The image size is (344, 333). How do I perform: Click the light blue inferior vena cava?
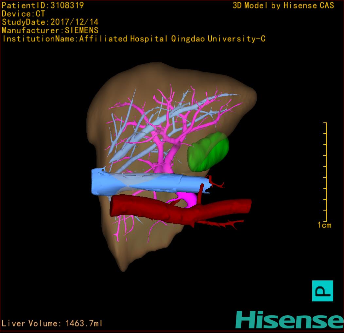(x=151, y=182)
